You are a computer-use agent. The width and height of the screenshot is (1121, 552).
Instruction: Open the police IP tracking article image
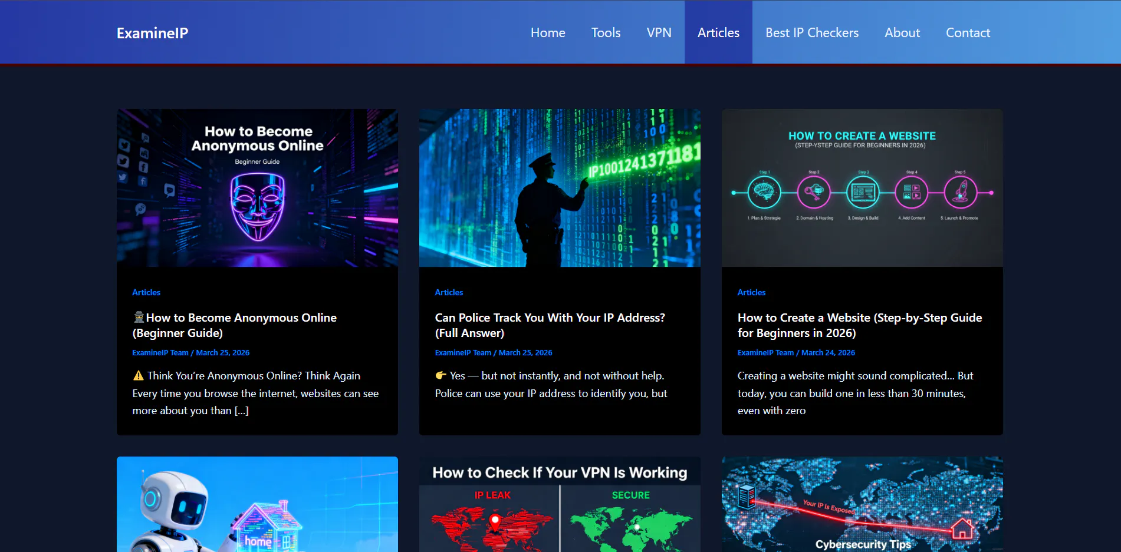click(560, 188)
